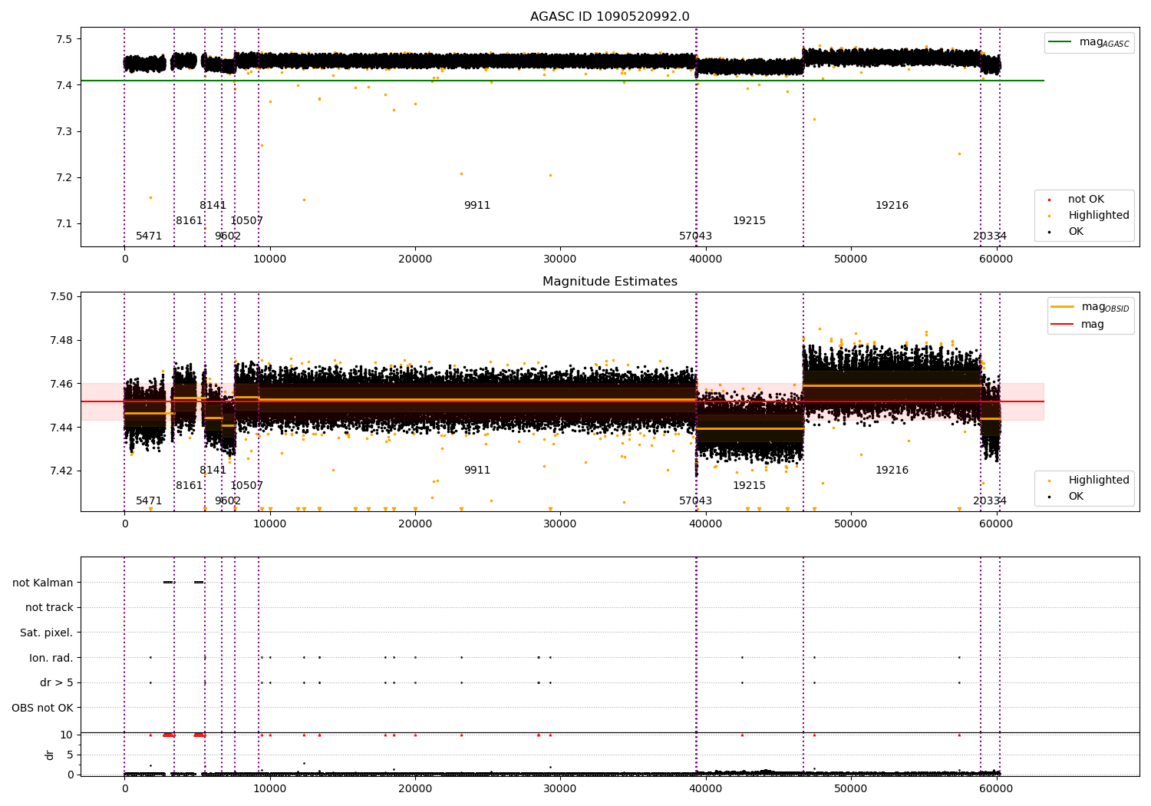This screenshot has height=806, width=1151.
Task: Click the red 'mag' legend entry in middle plot
Action: click(x=1077, y=325)
